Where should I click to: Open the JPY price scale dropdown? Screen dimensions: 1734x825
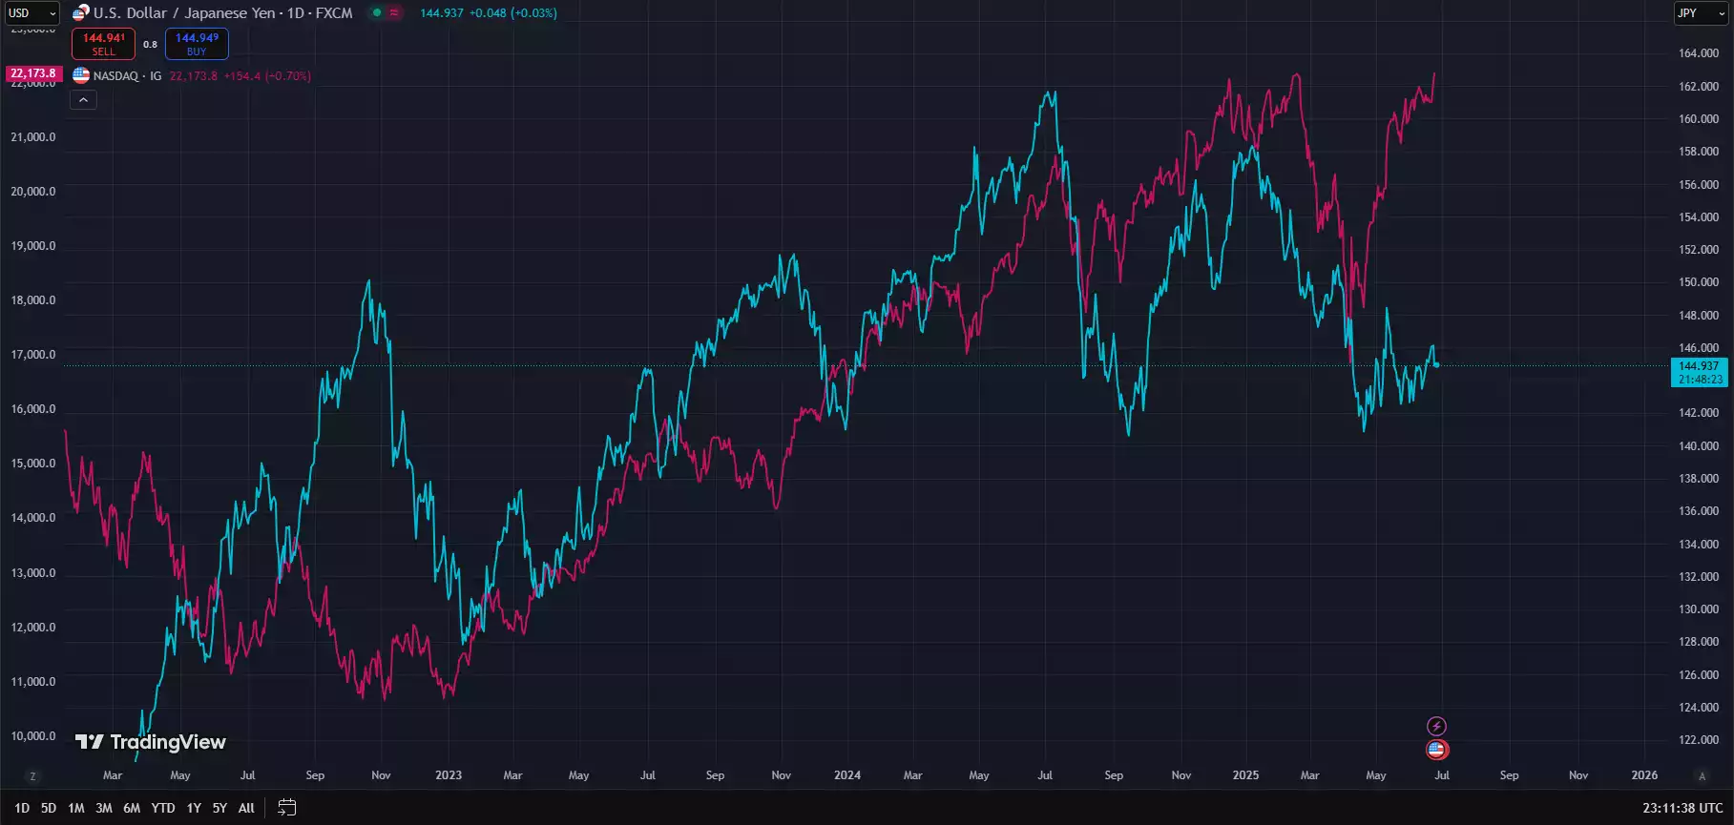[x=1701, y=13]
